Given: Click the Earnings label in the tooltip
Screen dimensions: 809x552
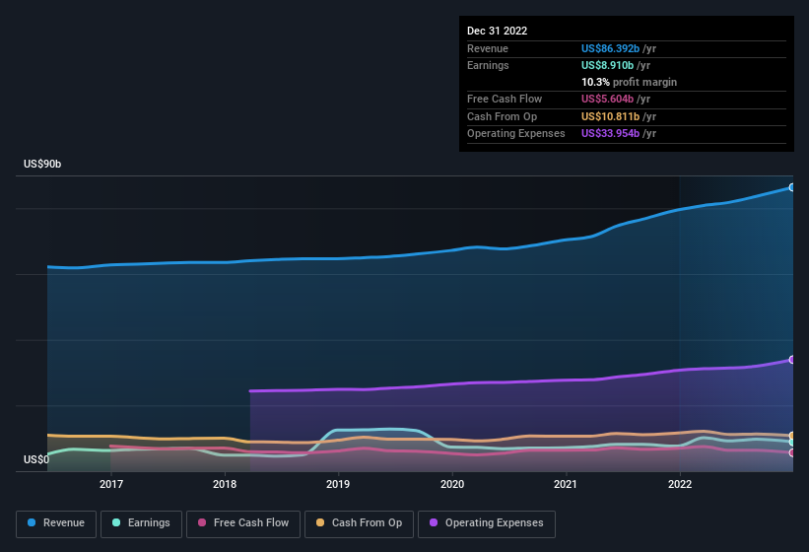Looking at the screenshot, I should coord(488,65).
